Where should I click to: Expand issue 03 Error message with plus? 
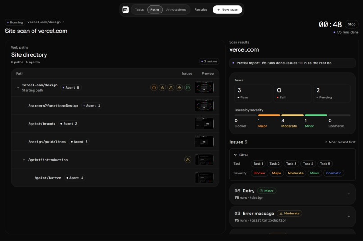[349, 217]
